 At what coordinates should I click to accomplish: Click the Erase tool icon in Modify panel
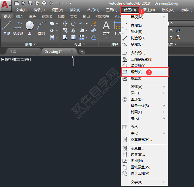pos(94,24)
